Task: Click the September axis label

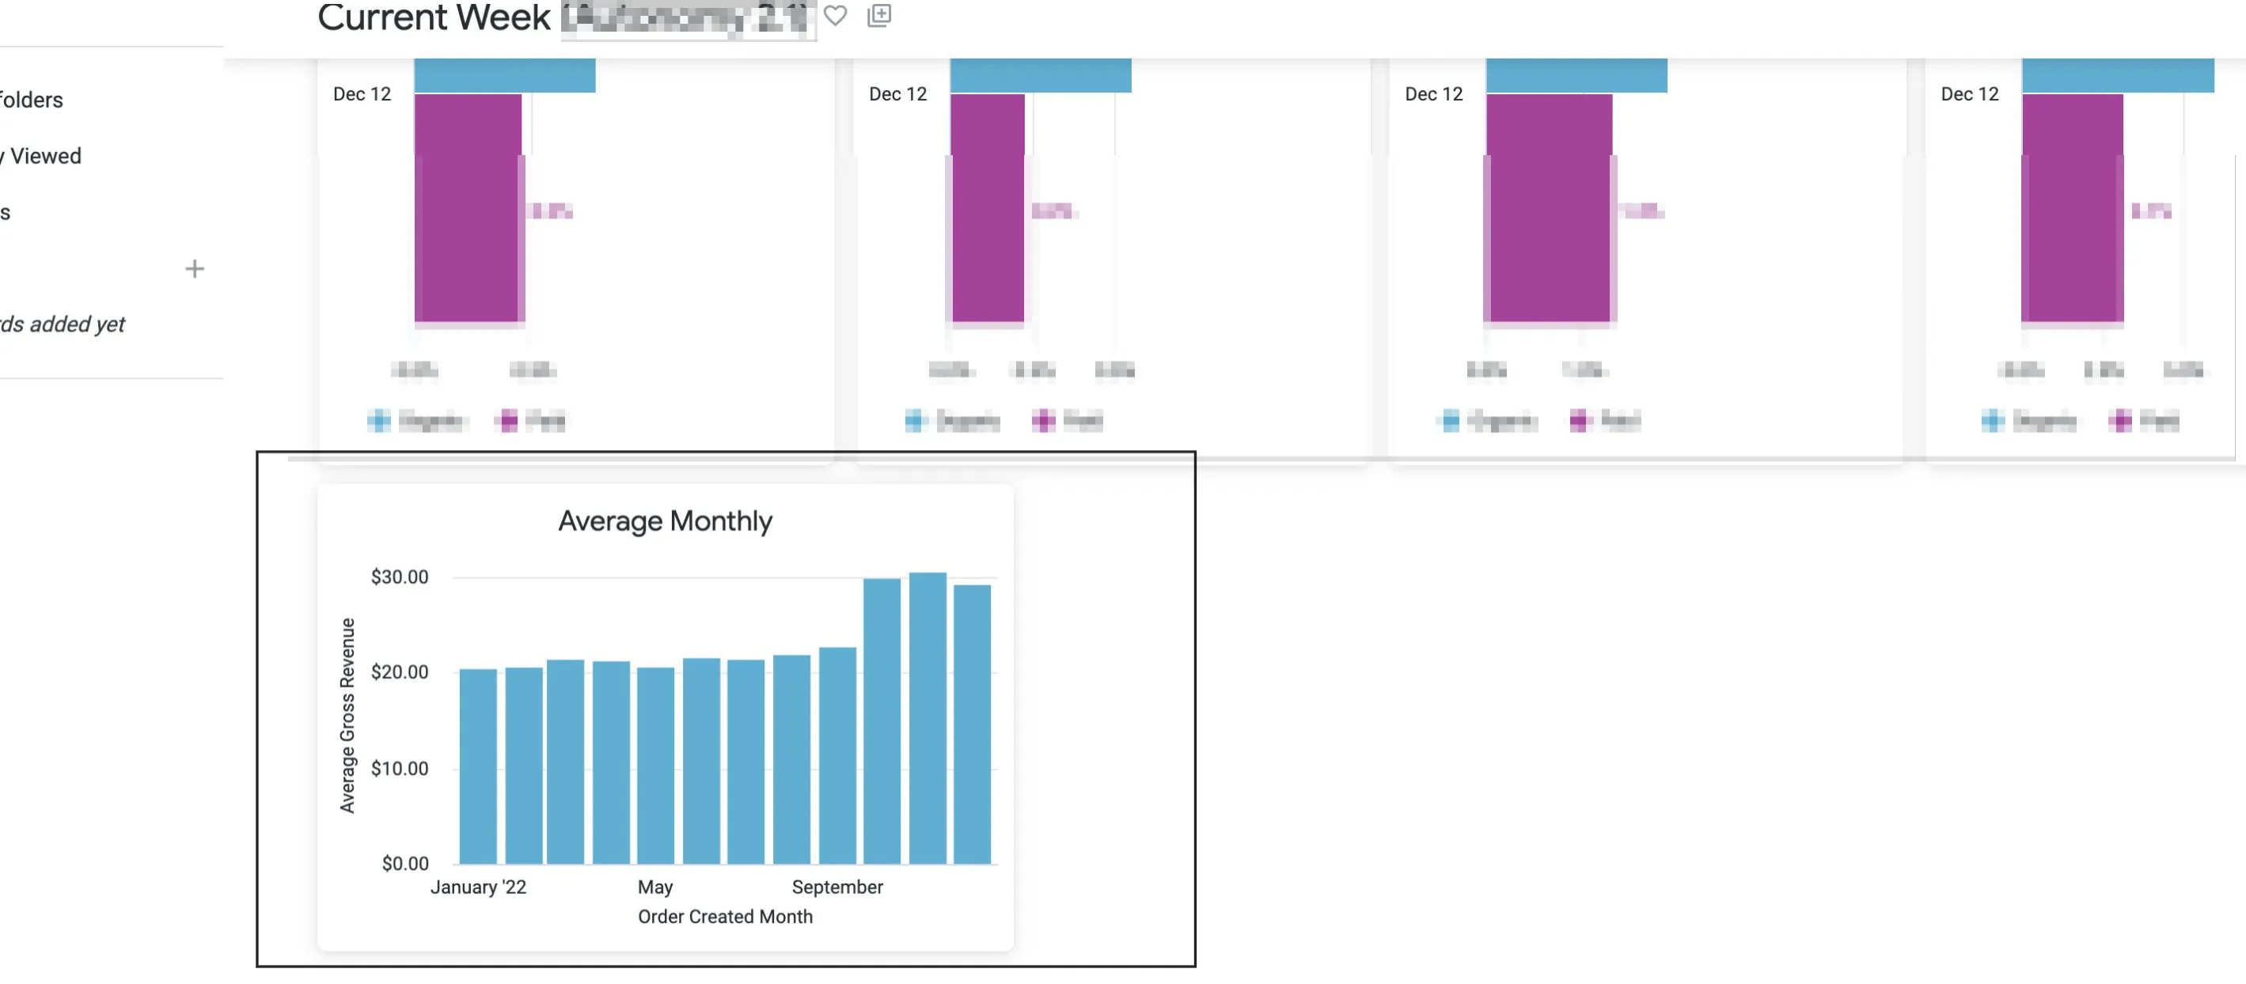Action: coord(837,887)
